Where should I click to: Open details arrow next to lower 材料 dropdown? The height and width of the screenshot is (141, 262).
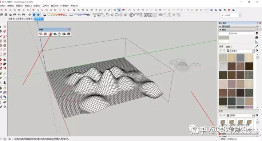point(257,115)
